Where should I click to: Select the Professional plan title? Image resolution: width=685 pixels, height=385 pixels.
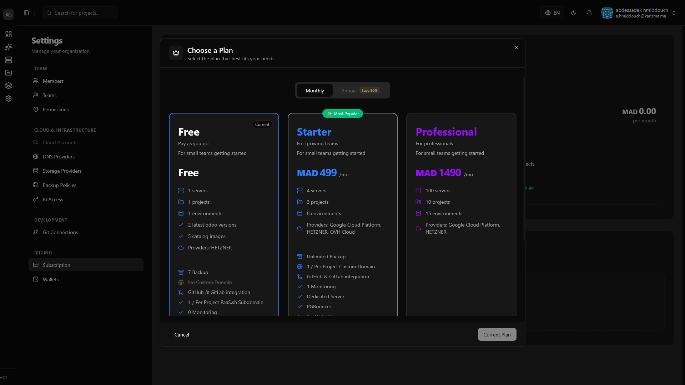(x=446, y=132)
